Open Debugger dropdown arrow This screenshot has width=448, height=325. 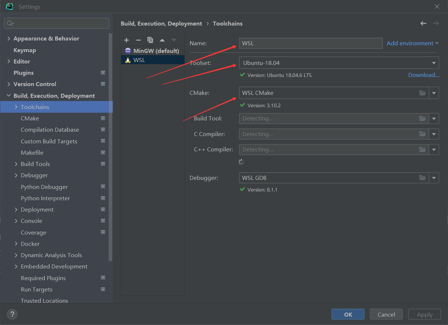[434, 178]
